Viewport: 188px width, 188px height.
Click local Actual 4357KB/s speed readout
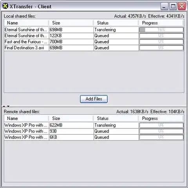click(130, 16)
